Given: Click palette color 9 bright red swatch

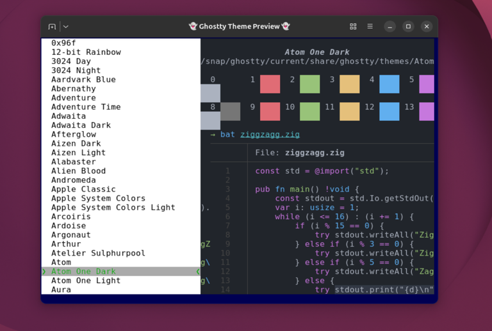Looking at the screenshot, I should [270, 111].
